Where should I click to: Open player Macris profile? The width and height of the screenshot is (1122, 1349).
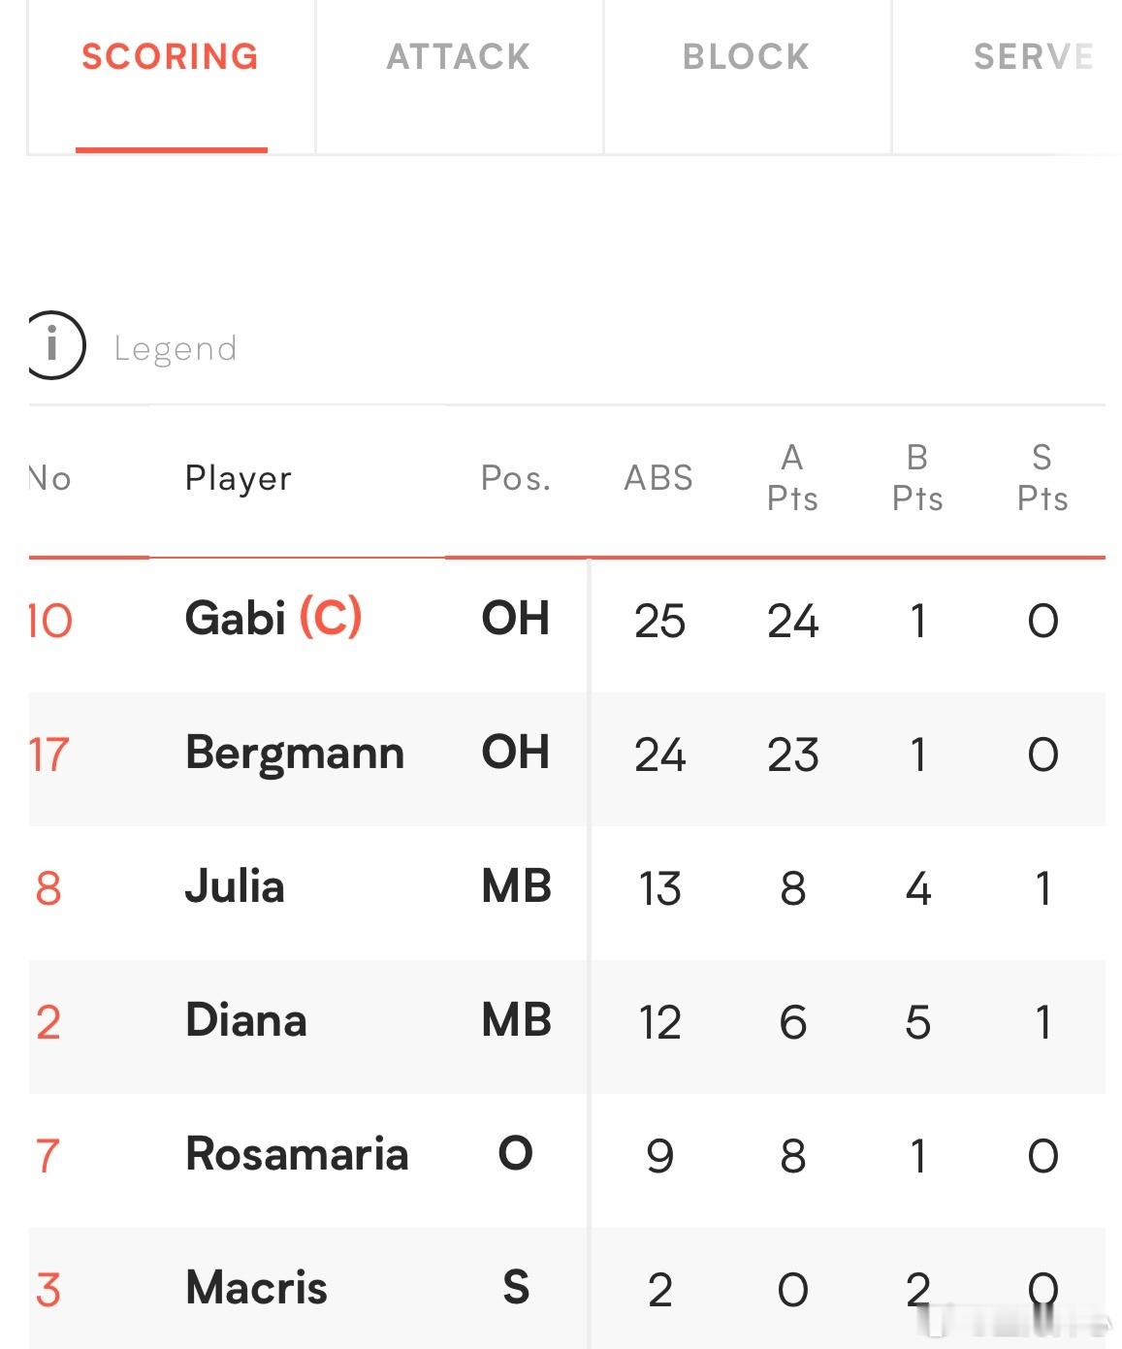[256, 1288]
